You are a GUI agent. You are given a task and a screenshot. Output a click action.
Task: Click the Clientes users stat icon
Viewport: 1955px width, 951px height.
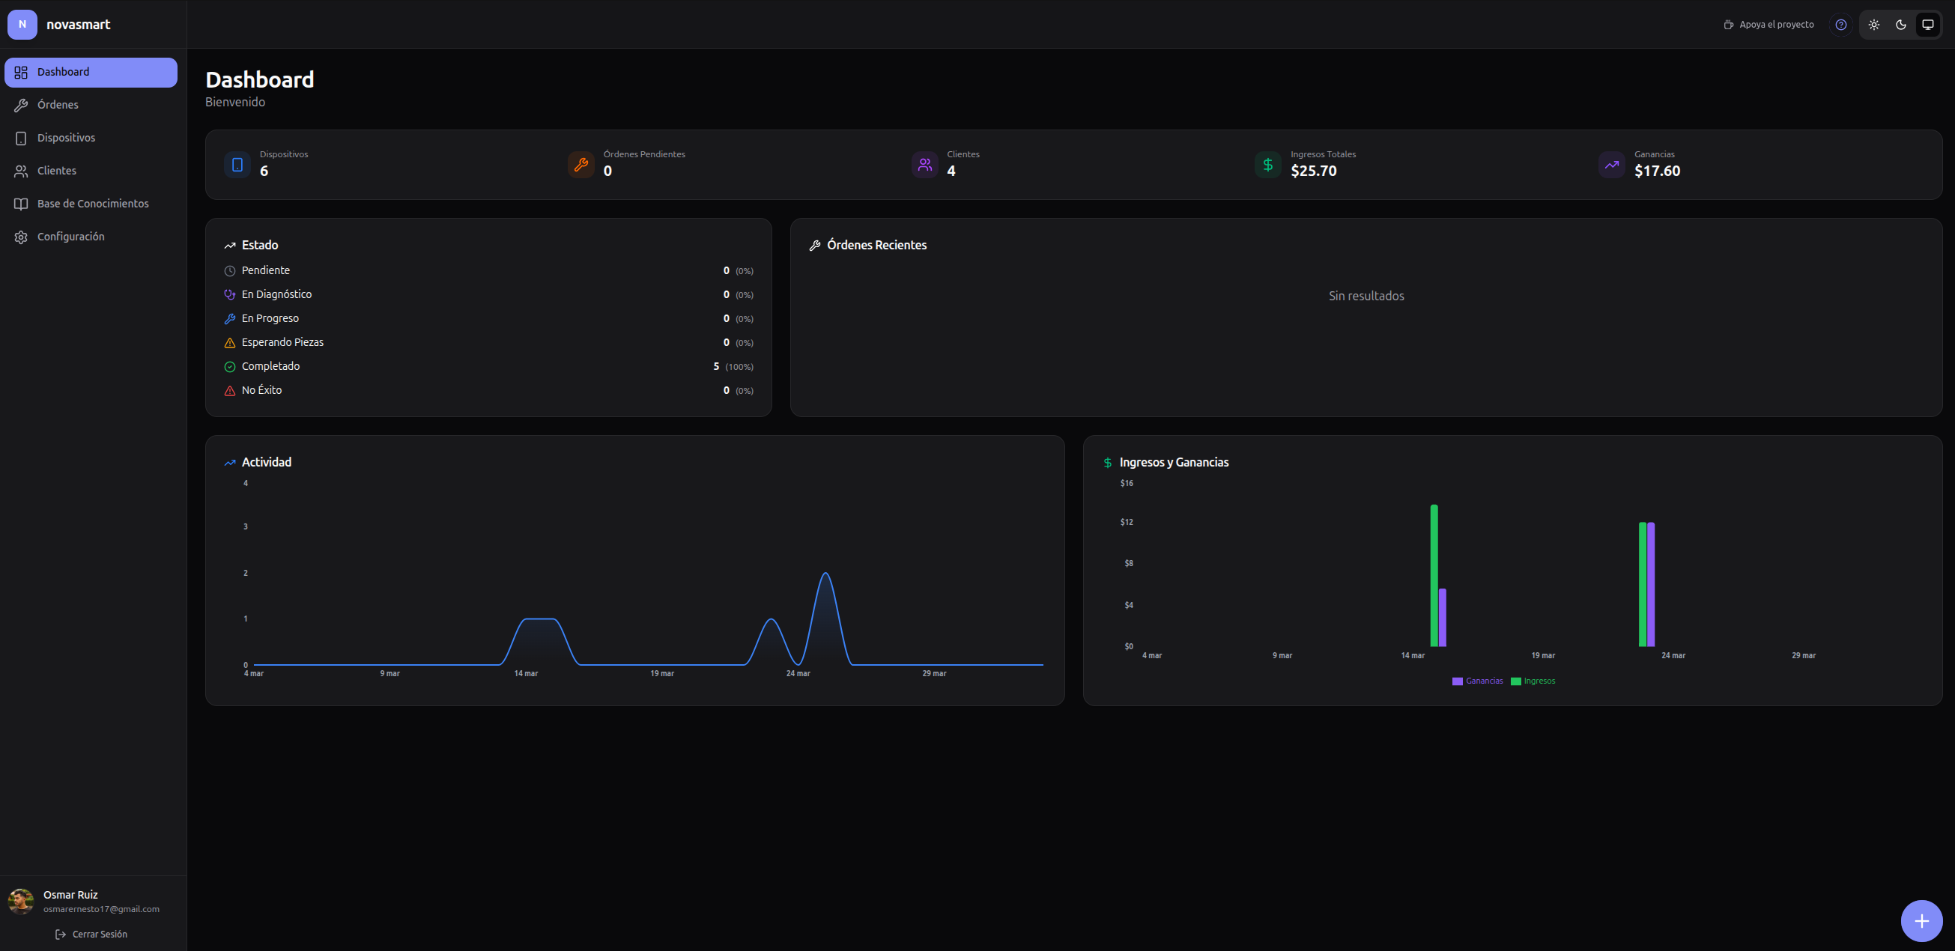coord(924,164)
